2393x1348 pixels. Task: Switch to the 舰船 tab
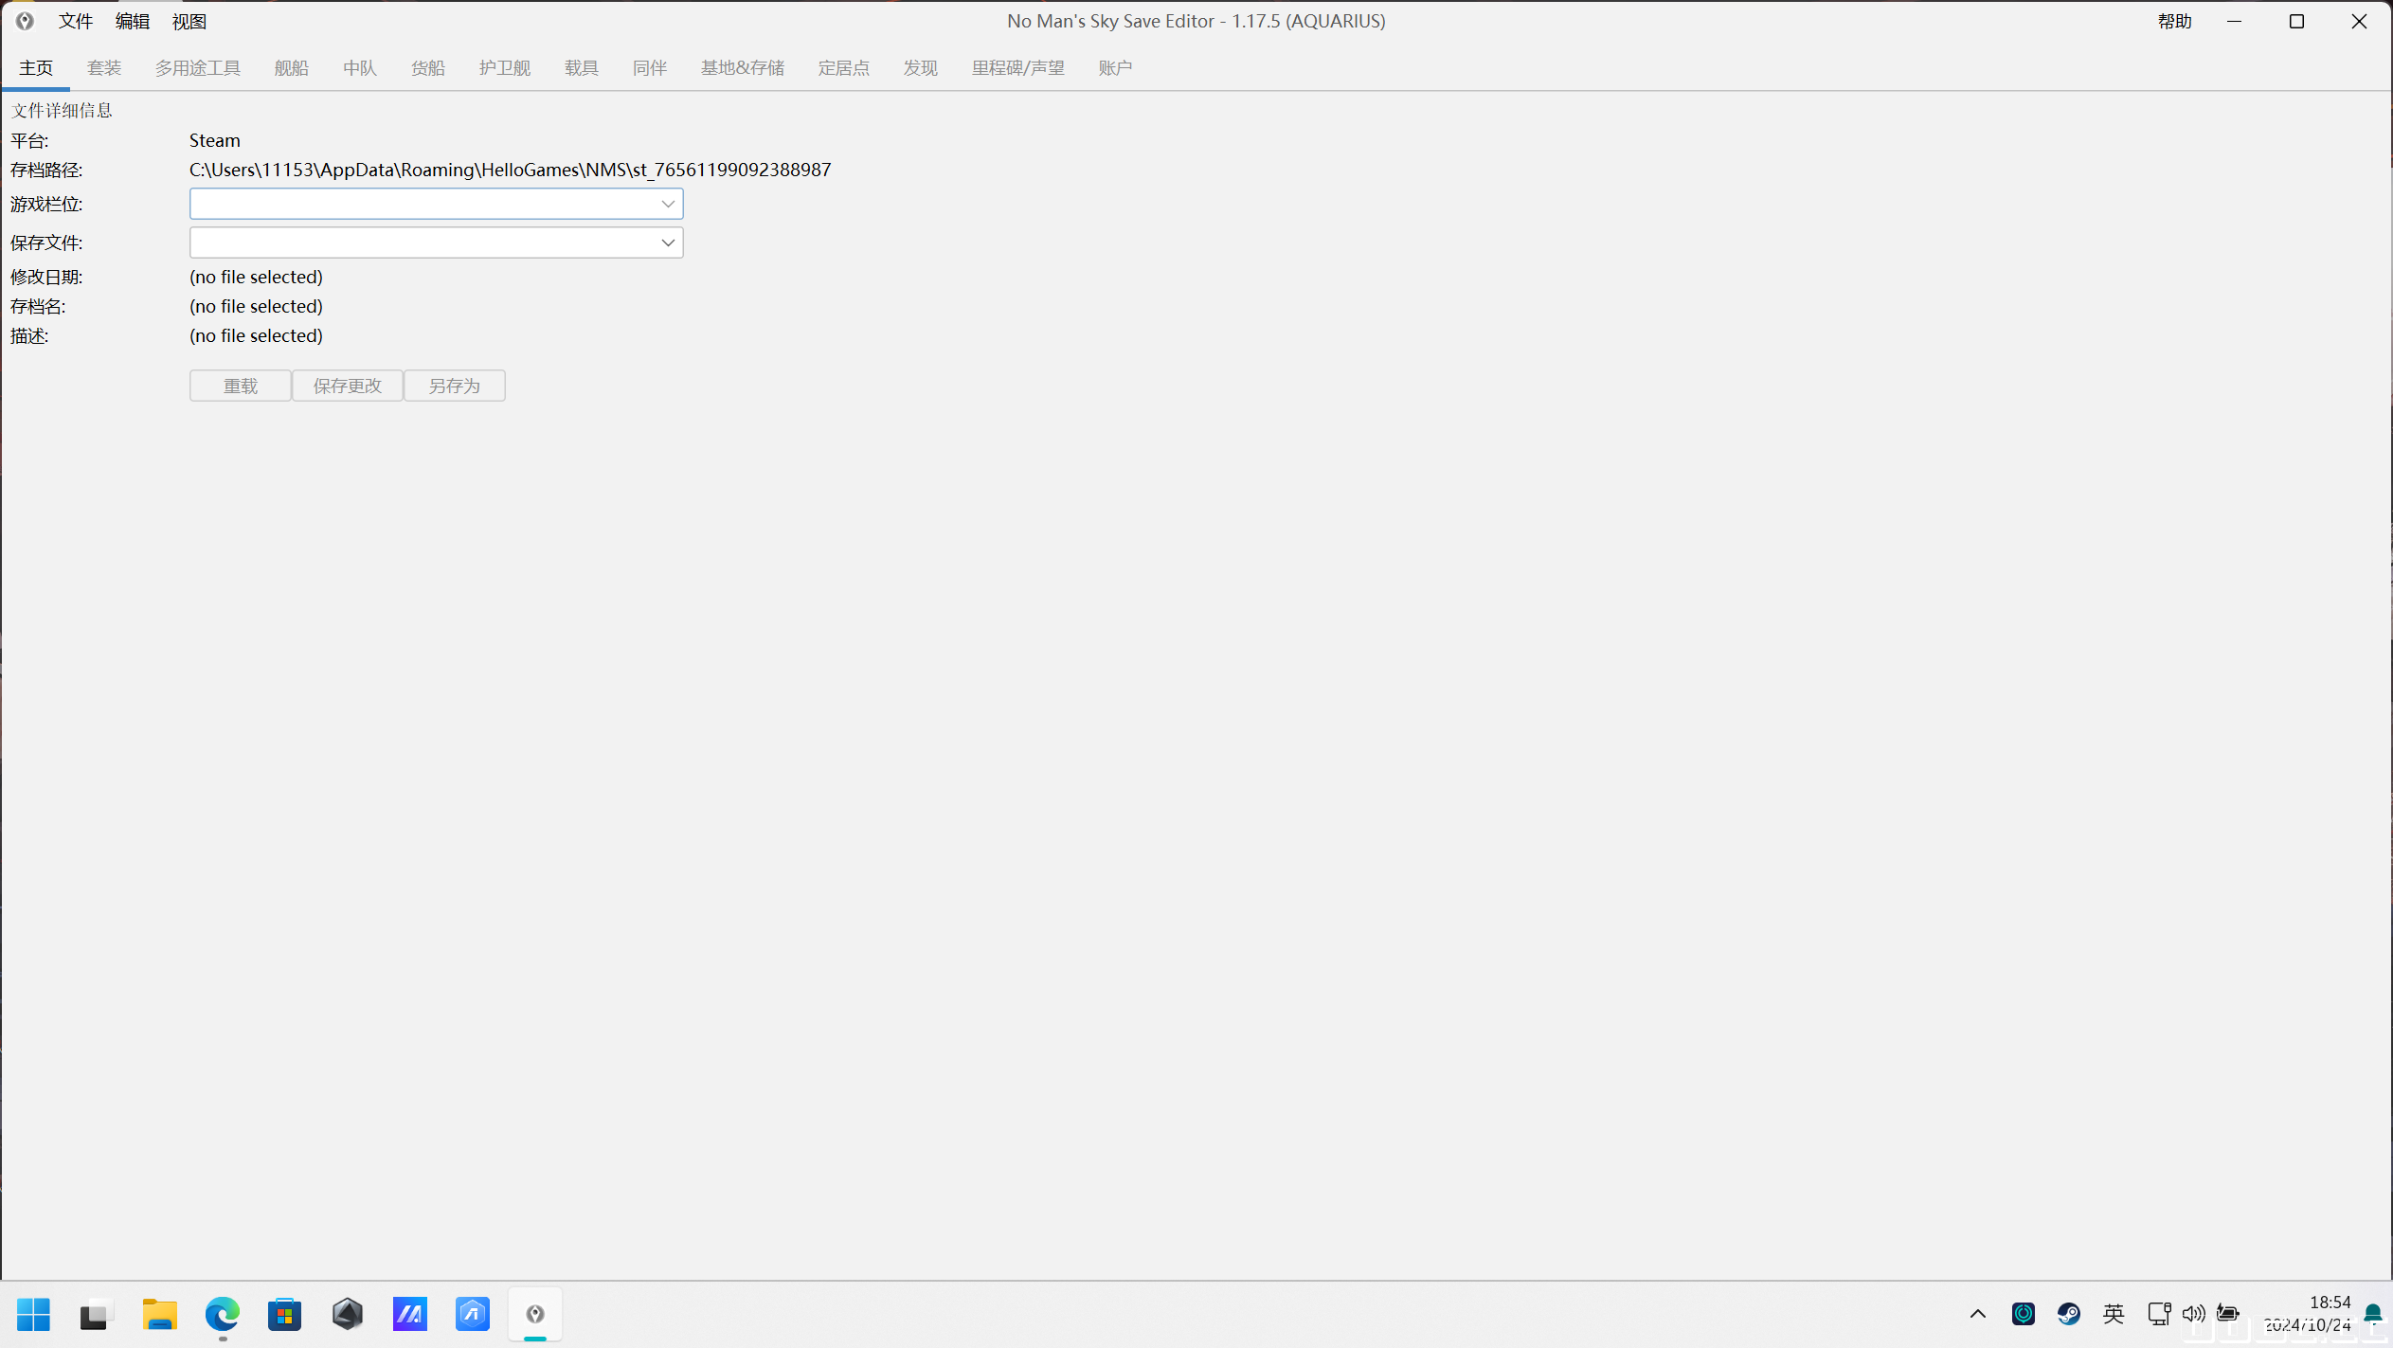pyautogui.click(x=292, y=68)
